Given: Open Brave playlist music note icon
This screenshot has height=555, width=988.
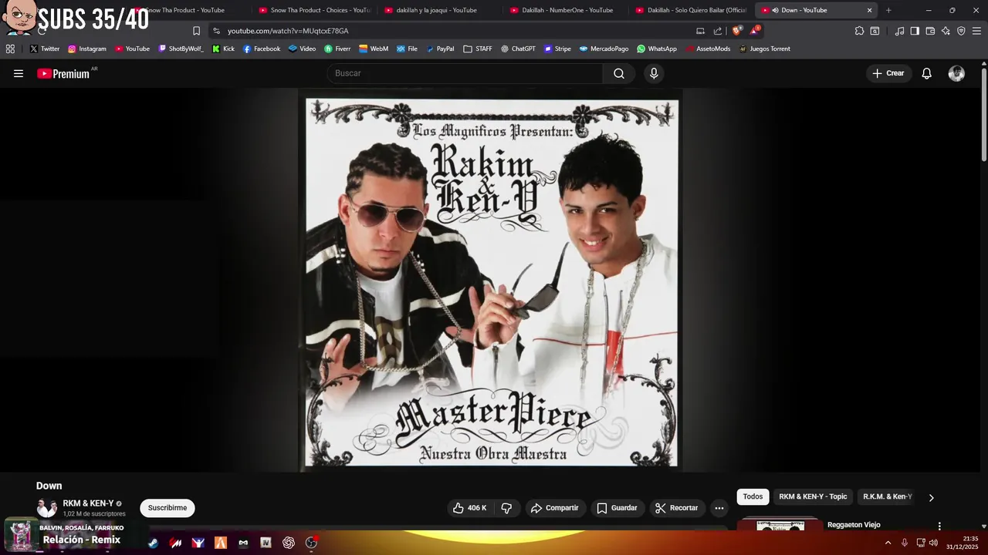Looking at the screenshot, I should click(x=899, y=31).
